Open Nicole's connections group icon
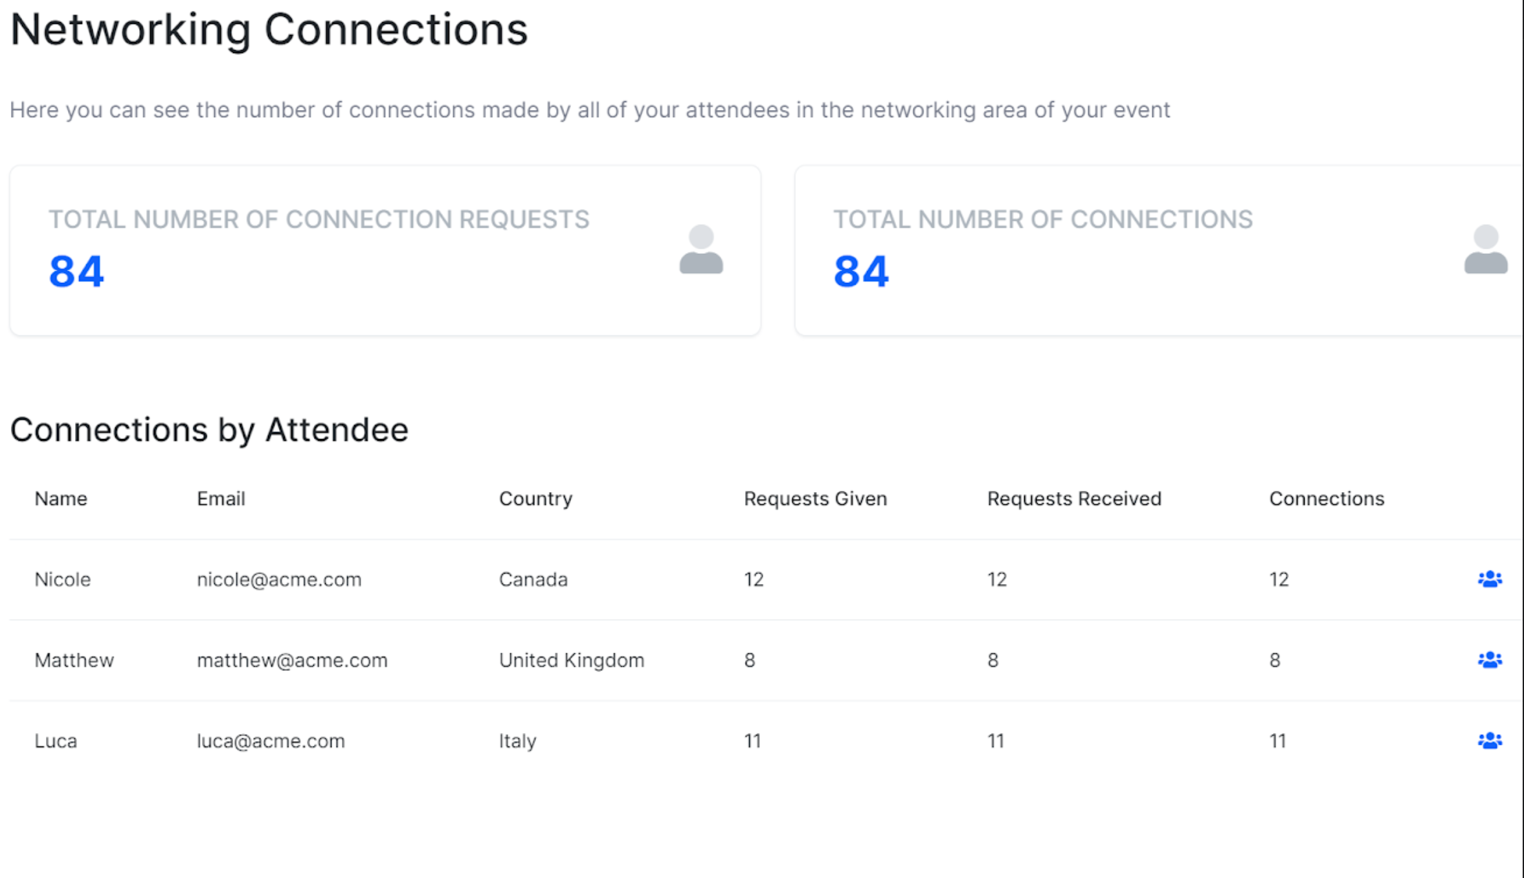The image size is (1524, 878). point(1489,579)
